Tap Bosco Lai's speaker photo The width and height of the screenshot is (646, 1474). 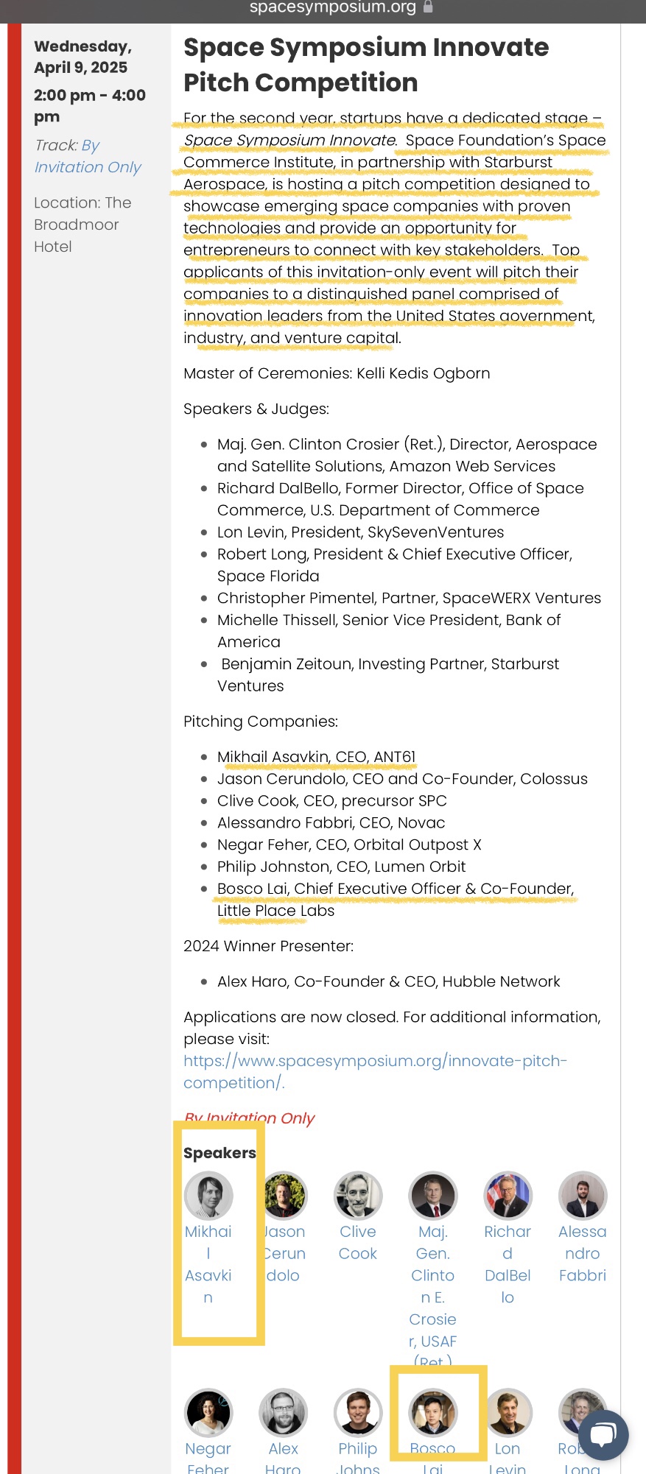(x=433, y=1412)
